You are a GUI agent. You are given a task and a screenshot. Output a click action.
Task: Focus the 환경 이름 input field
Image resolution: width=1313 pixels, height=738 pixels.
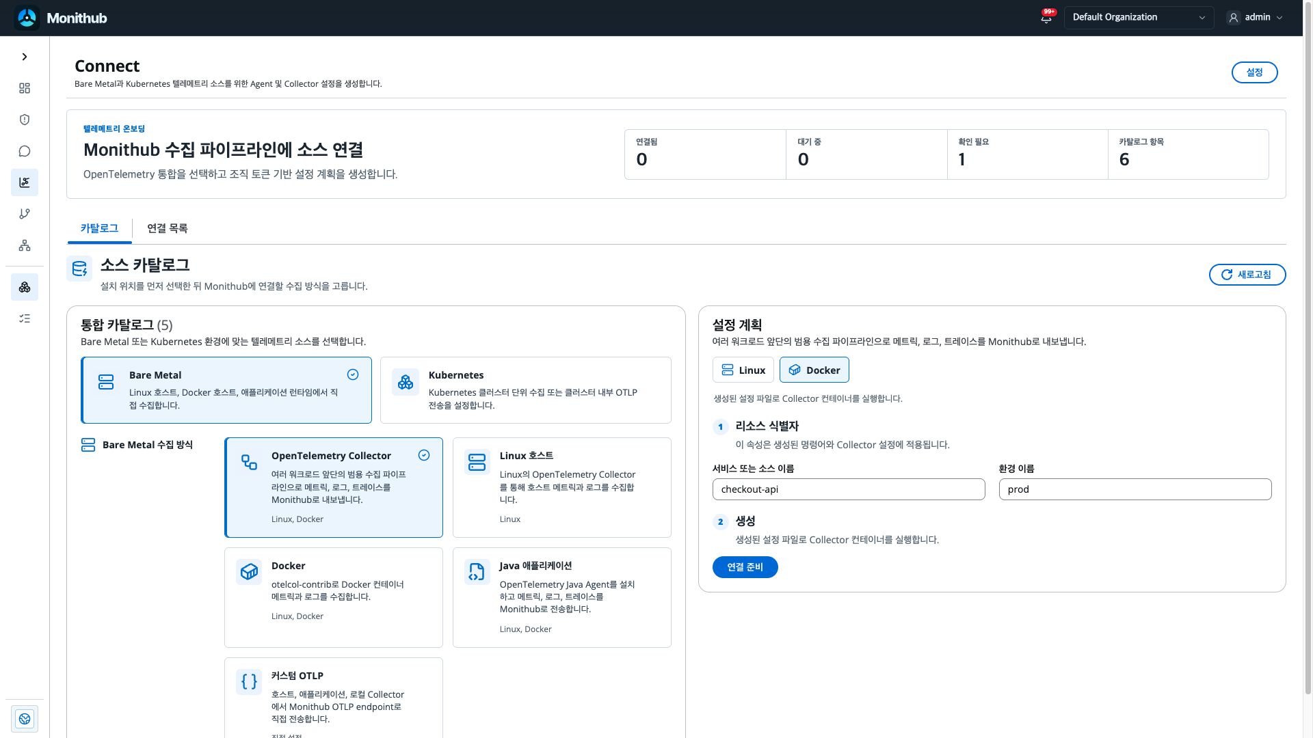click(1135, 489)
